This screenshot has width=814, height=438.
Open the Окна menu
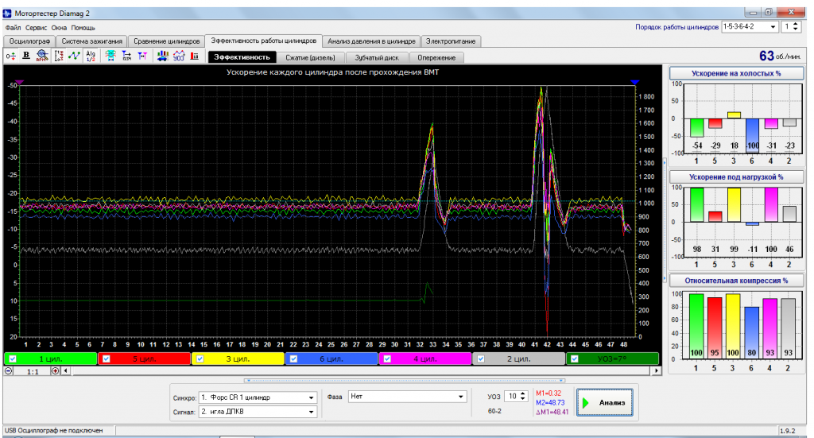[59, 28]
